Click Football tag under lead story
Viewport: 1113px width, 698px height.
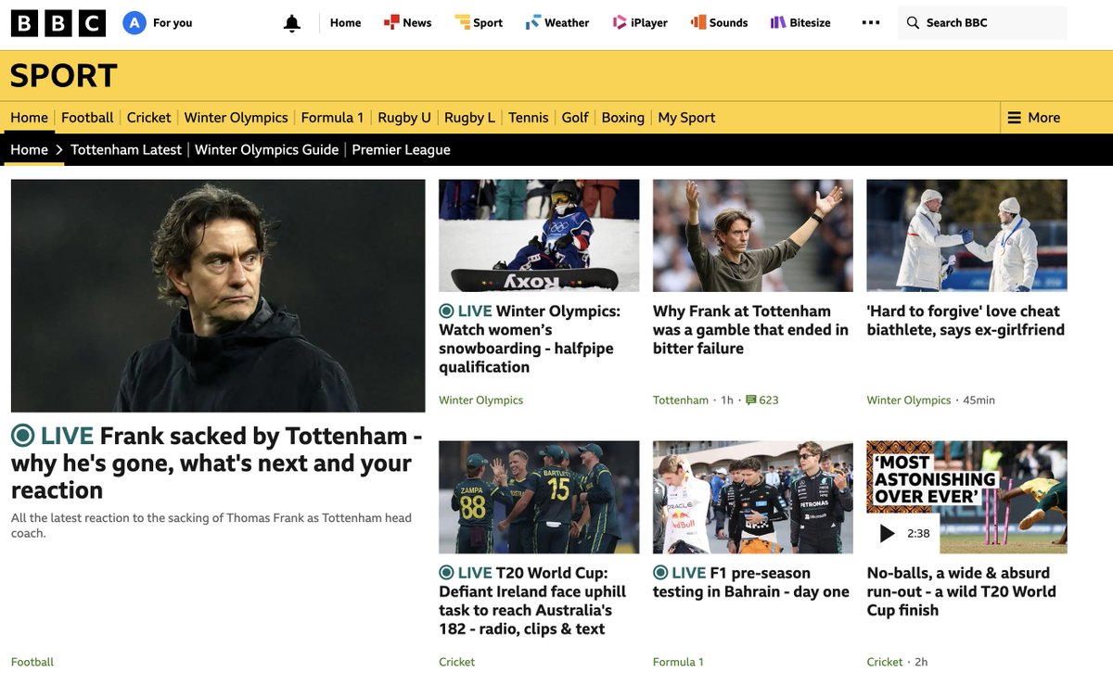click(32, 662)
